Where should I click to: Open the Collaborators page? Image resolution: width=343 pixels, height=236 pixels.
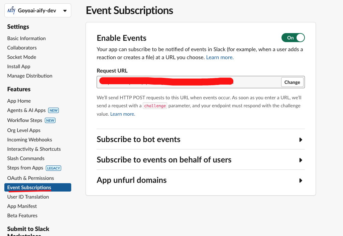coord(22,48)
